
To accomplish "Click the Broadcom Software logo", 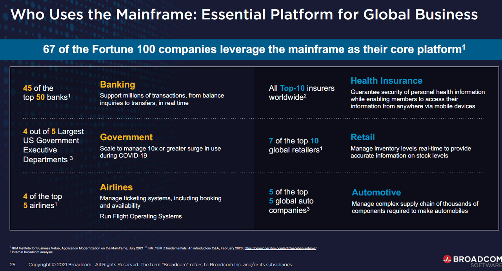I will (472, 261).
